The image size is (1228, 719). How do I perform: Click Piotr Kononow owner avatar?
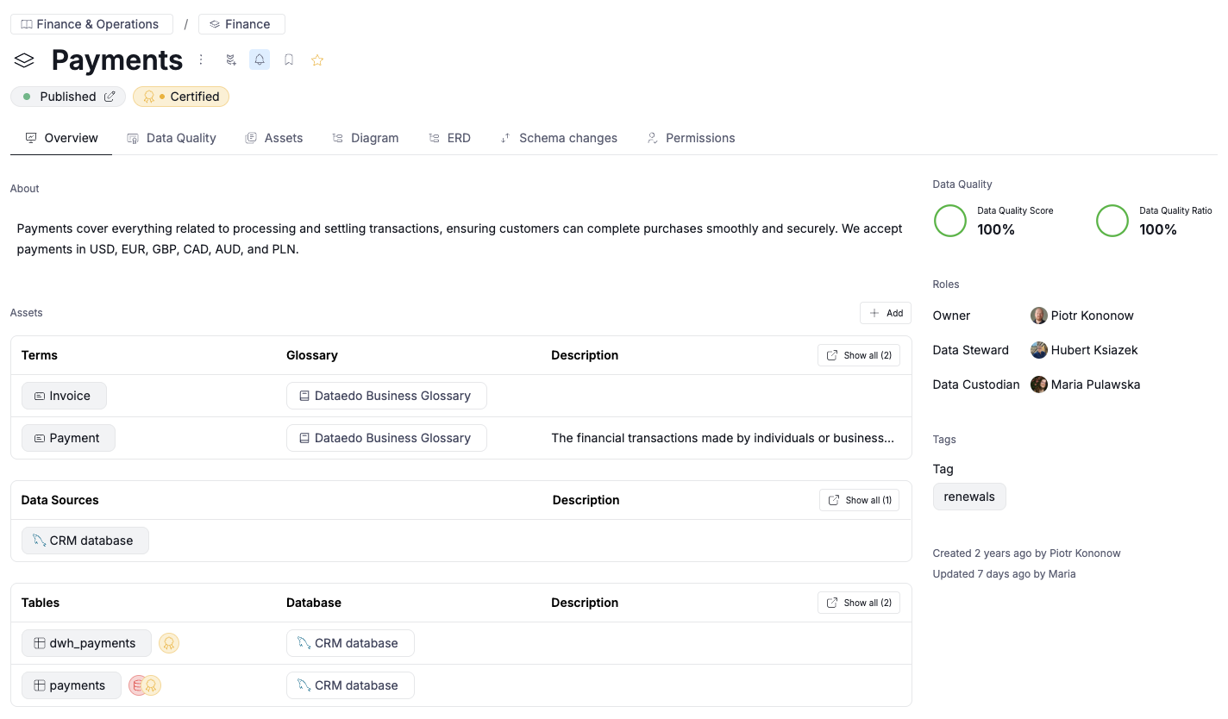click(x=1038, y=316)
